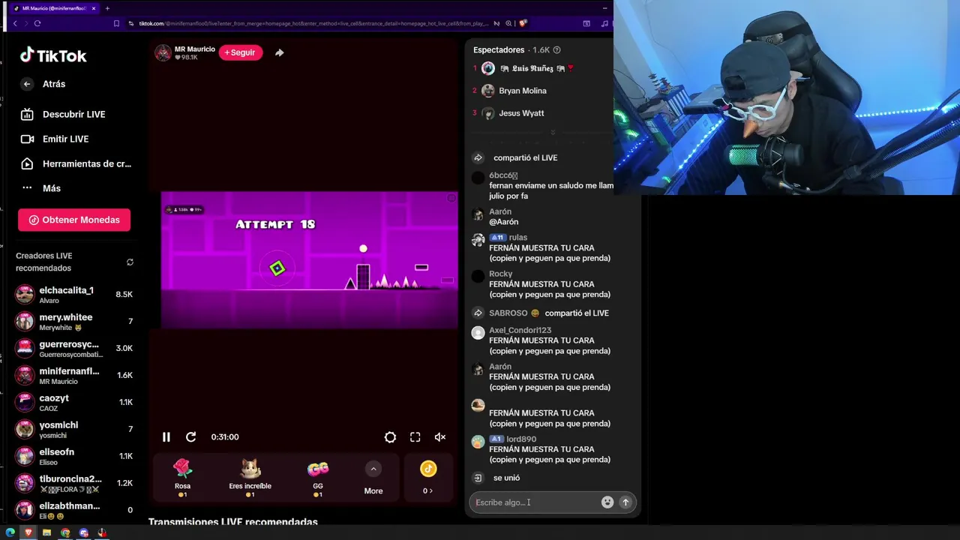This screenshot has width=960, height=540.
Task: Expand More gifts chevron
Action: (373, 469)
